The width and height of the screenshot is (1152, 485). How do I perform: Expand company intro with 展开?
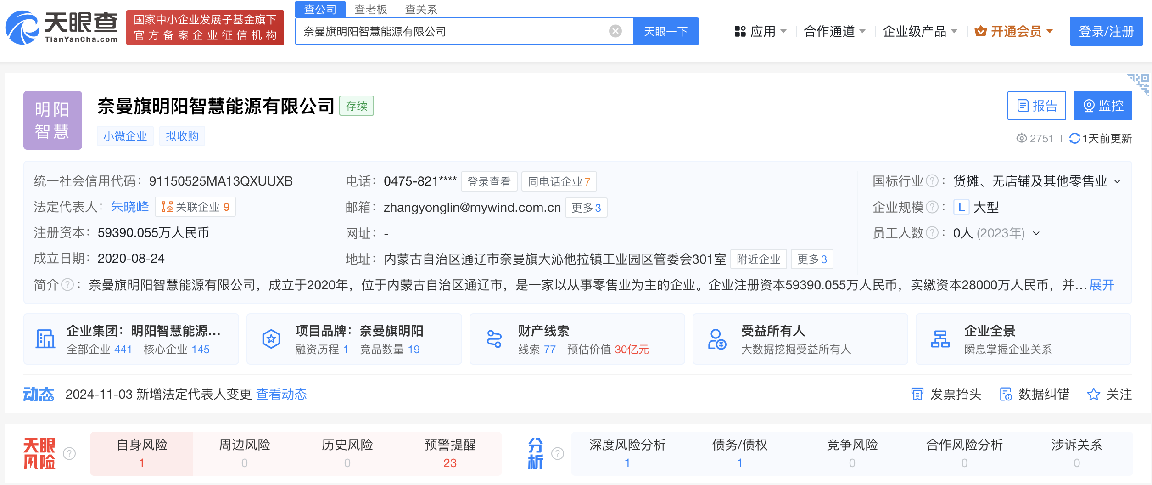point(1102,285)
